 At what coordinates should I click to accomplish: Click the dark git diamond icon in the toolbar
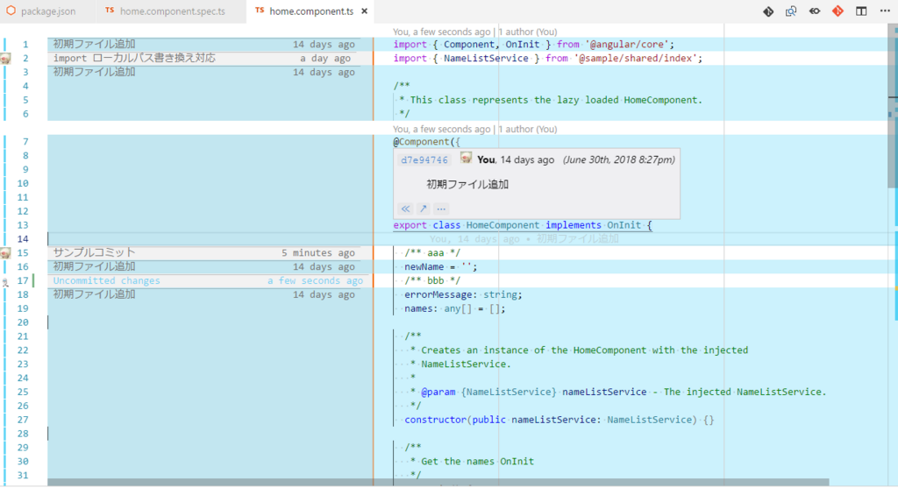click(768, 11)
